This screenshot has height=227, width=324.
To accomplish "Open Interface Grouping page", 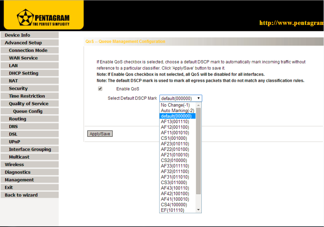I will click(x=29, y=149).
